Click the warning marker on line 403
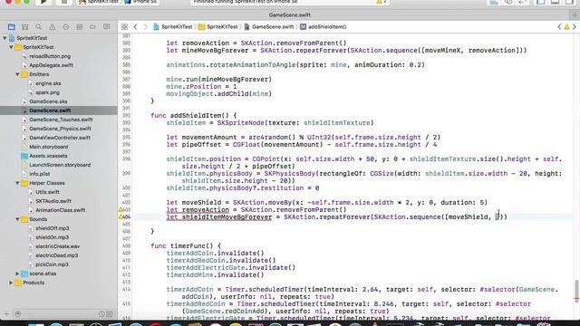 [121, 210]
